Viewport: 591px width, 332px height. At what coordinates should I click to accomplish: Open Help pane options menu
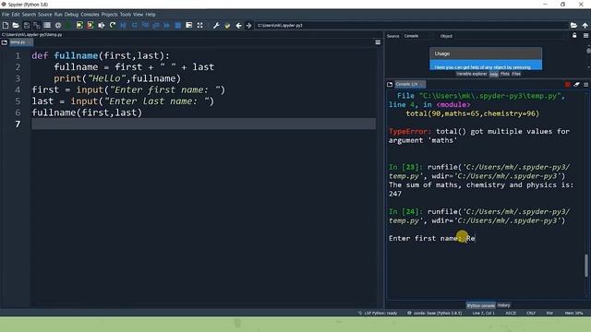click(x=585, y=35)
